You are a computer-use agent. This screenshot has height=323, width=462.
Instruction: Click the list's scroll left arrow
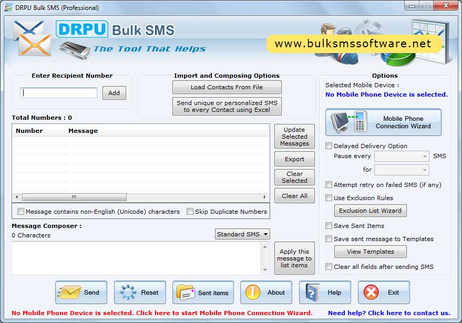(17, 197)
